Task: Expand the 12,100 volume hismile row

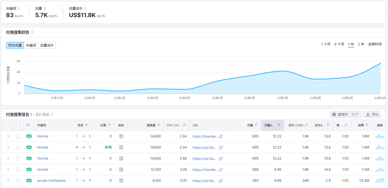Action: pos(8,169)
